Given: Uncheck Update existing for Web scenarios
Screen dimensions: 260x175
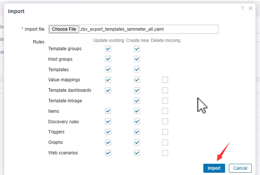Looking at the screenshot, I should [x=108, y=153].
